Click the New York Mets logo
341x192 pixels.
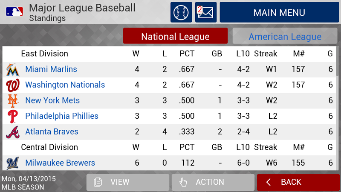click(x=13, y=101)
